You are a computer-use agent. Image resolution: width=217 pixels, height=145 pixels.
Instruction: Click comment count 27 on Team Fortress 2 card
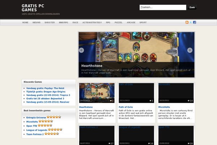(x=111, y=144)
